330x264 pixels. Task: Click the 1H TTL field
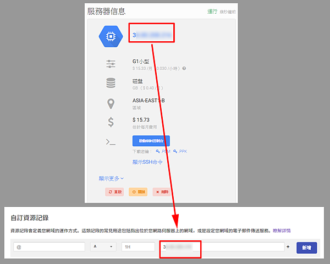click(x=138, y=247)
